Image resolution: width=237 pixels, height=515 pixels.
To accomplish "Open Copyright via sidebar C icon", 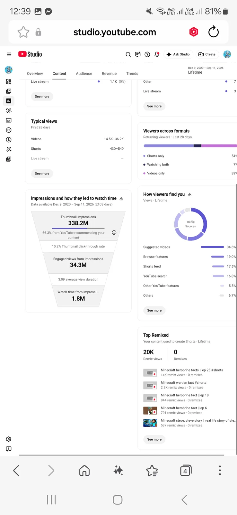I will [x=9, y=130].
